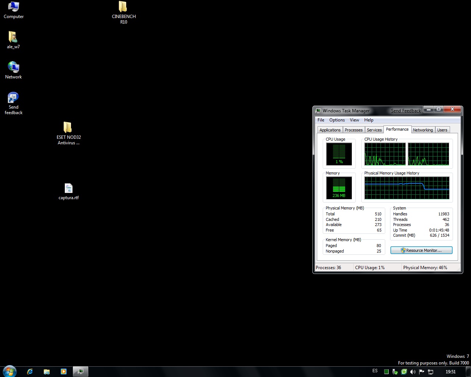Open the Action Center flag icon
471x377 pixels.
(x=421, y=371)
